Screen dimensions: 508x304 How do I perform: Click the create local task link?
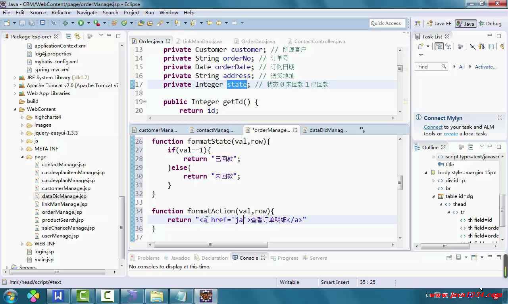click(x=450, y=134)
